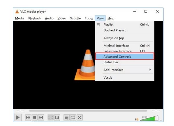
Task: Toggle loop mode icon
Action: tap(73, 117)
